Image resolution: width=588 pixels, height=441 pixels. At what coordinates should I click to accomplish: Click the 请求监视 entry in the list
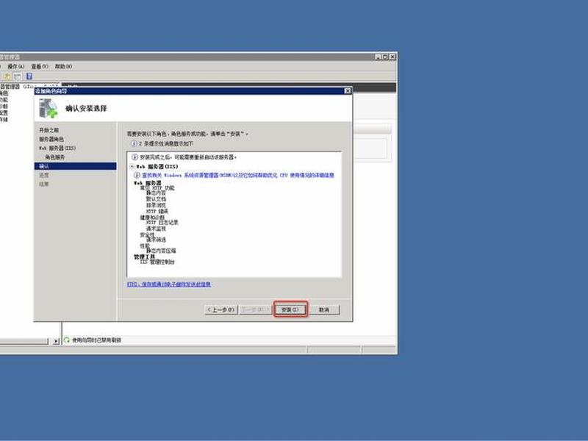pos(156,229)
